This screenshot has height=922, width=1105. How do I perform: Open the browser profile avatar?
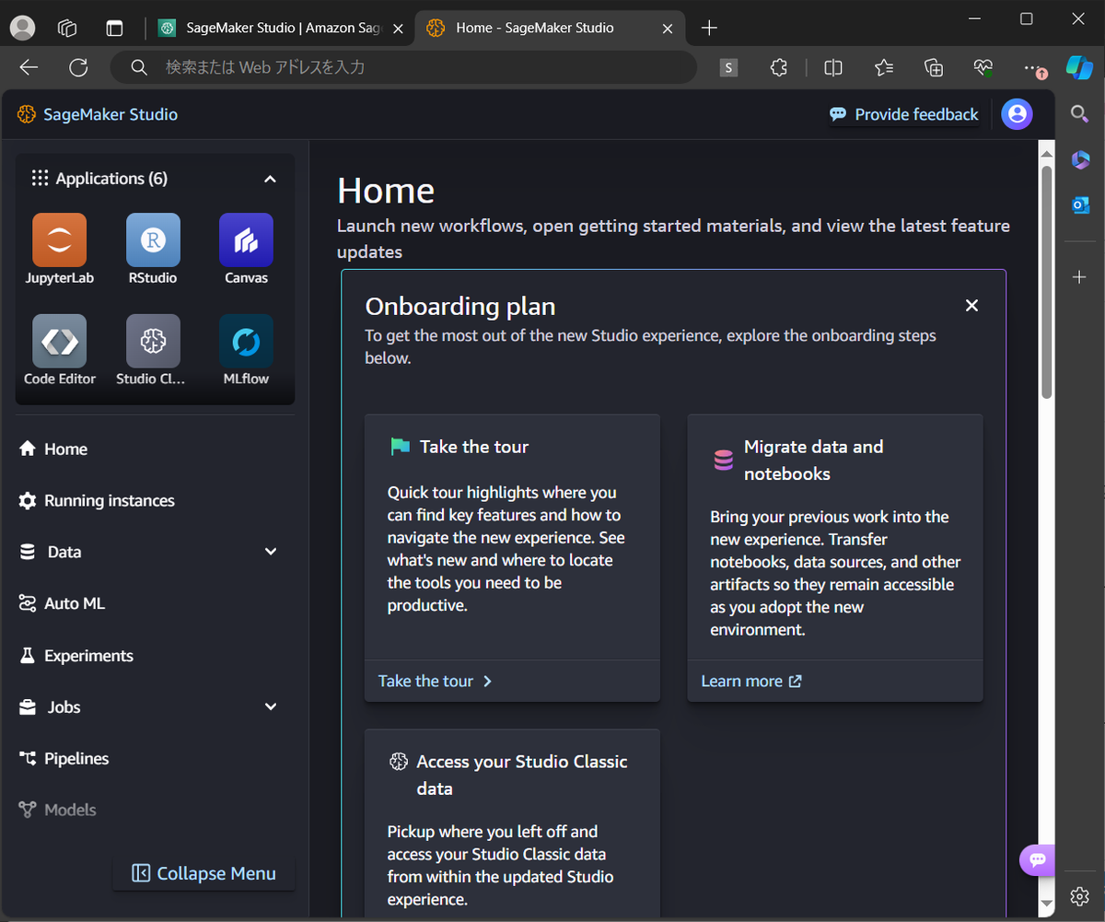(22, 28)
